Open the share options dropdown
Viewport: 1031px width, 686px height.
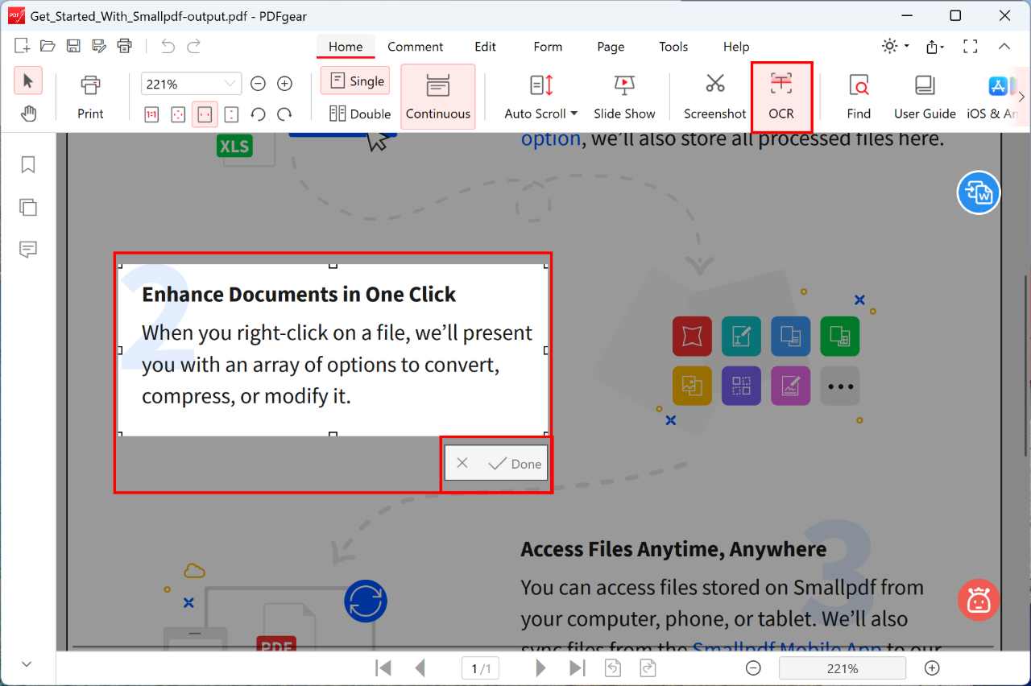pos(935,47)
